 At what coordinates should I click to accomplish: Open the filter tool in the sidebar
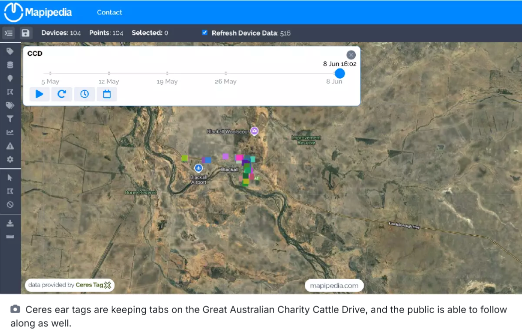click(10, 119)
